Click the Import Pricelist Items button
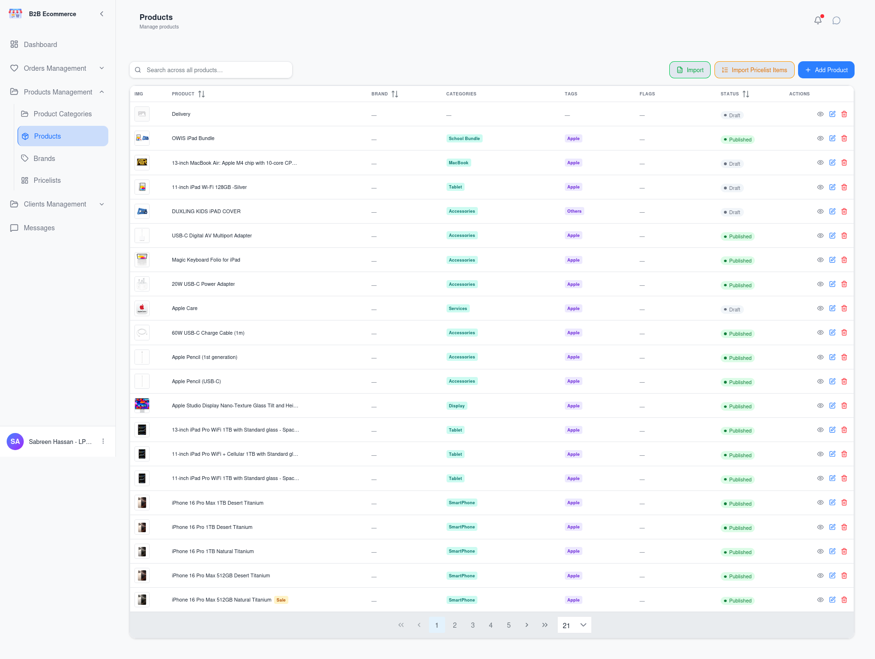This screenshot has width=875, height=659. click(754, 70)
